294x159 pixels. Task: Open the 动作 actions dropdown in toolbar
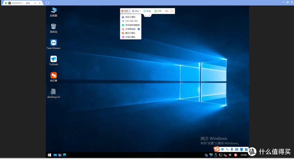125,11
